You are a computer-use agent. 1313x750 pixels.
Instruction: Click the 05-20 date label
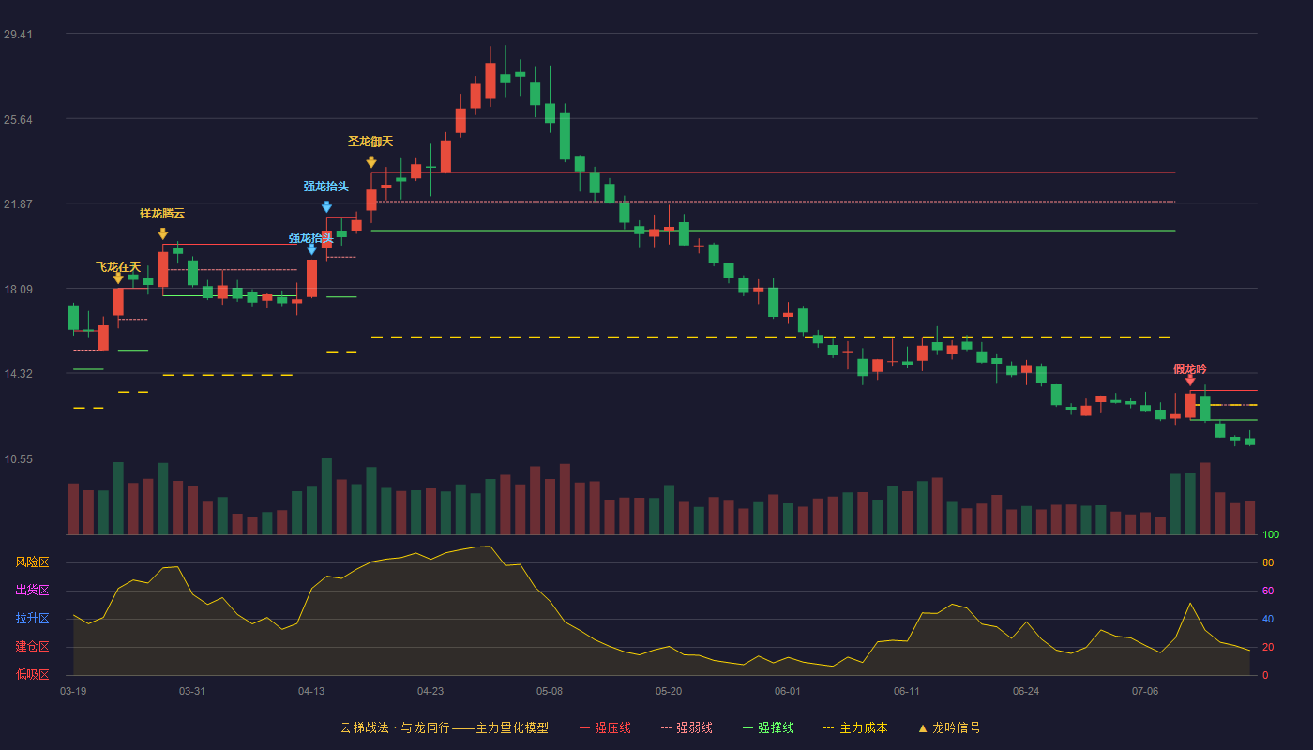pos(669,691)
